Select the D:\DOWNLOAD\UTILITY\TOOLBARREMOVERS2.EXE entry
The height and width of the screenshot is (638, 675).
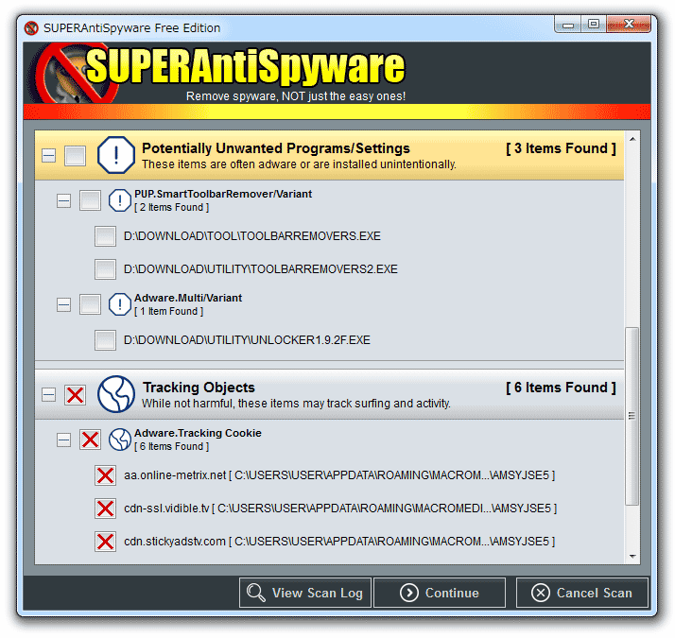[260, 269]
